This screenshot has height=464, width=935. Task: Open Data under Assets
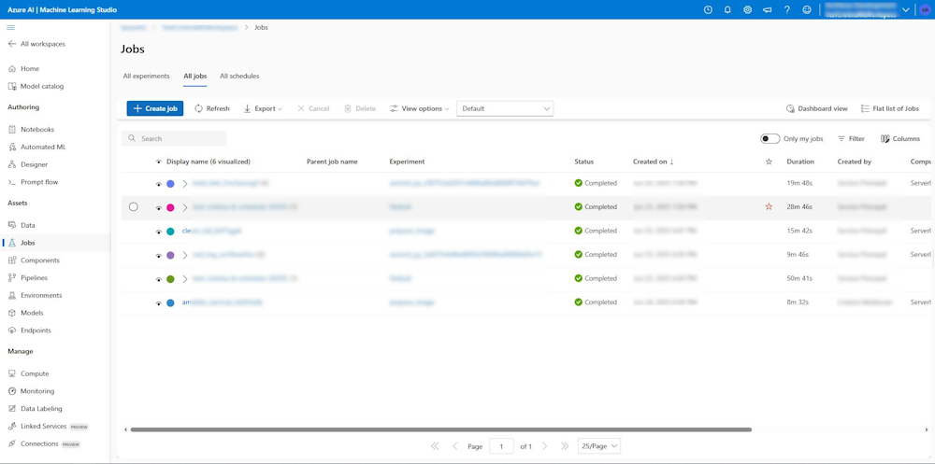click(x=22, y=225)
